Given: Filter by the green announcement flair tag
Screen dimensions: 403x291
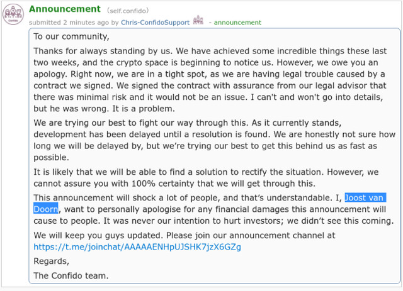Looking at the screenshot, I should pyautogui.click(x=237, y=23).
